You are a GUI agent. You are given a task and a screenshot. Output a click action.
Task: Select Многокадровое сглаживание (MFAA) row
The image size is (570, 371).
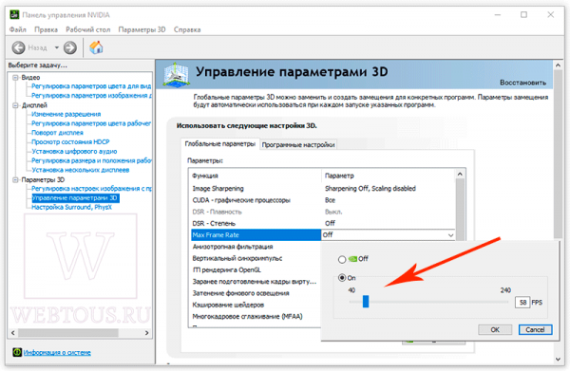[256, 316]
